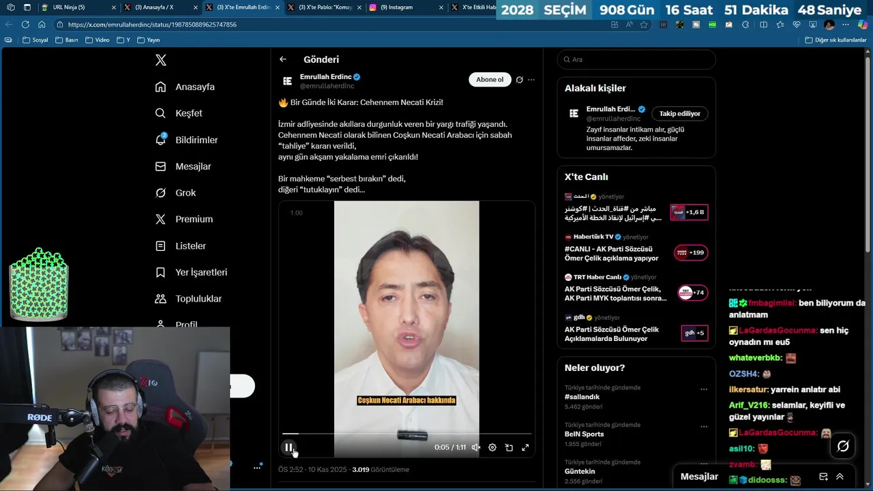The height and width of the screenshot is (491, 873).
Task: Expand the Mesajlar drawer chevrons
Action: pos(840,477)
